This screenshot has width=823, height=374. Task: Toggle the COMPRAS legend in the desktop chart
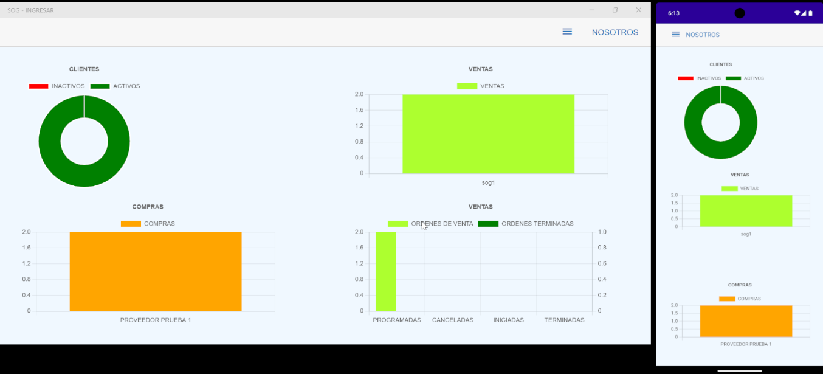pyautogui.click(x=148, y=224)
